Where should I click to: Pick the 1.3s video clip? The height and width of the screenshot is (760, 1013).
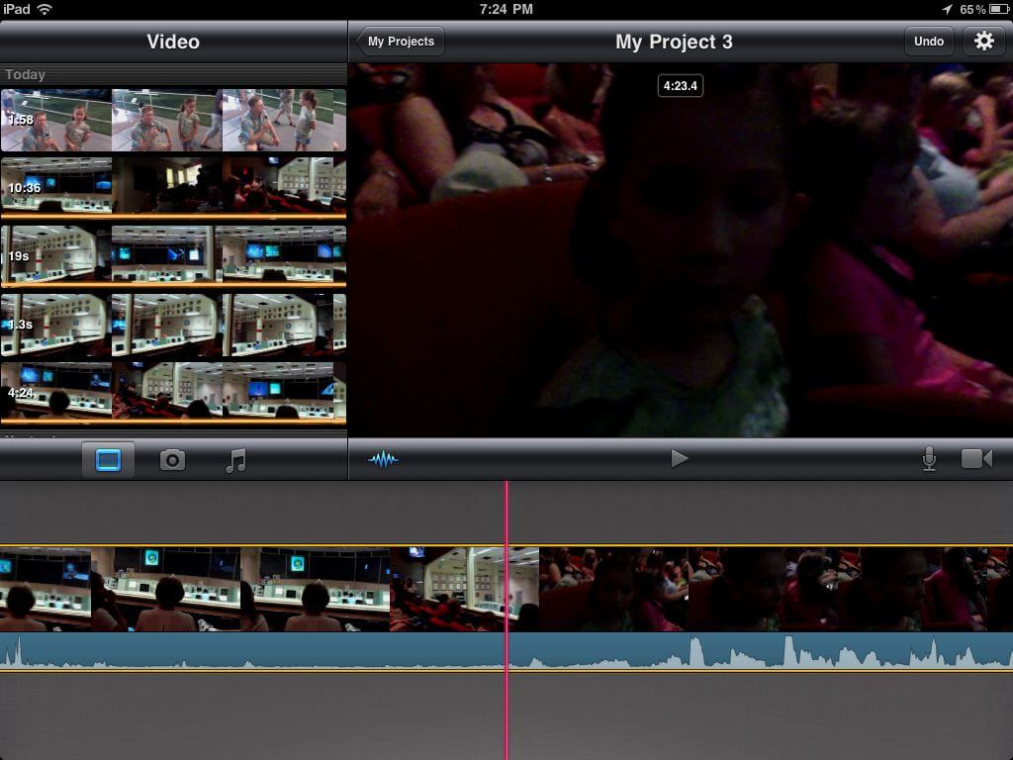coord(173,324)
